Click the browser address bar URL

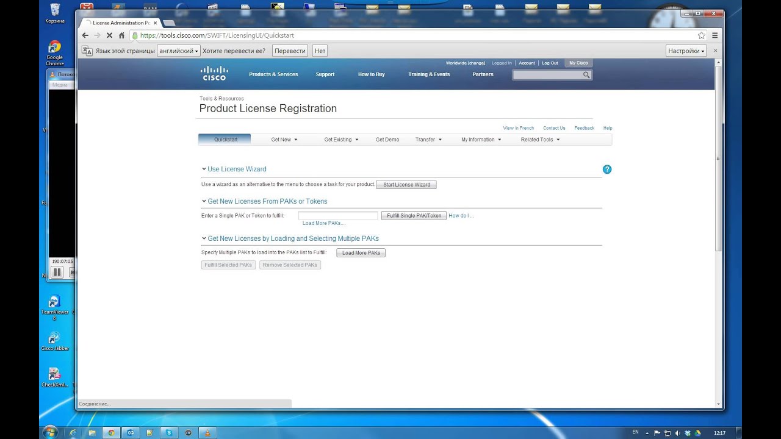pyautogui.click(x=217, y=35)
